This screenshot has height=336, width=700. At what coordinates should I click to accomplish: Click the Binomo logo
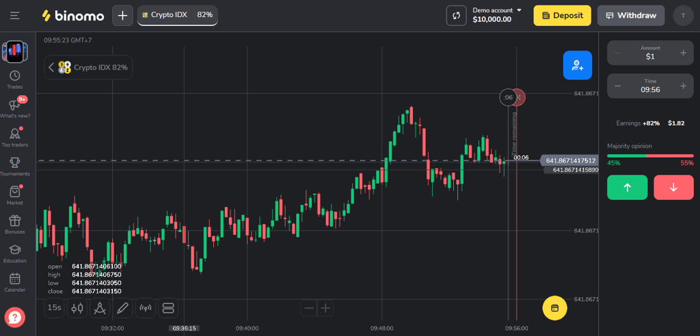(x=72, y=16)
